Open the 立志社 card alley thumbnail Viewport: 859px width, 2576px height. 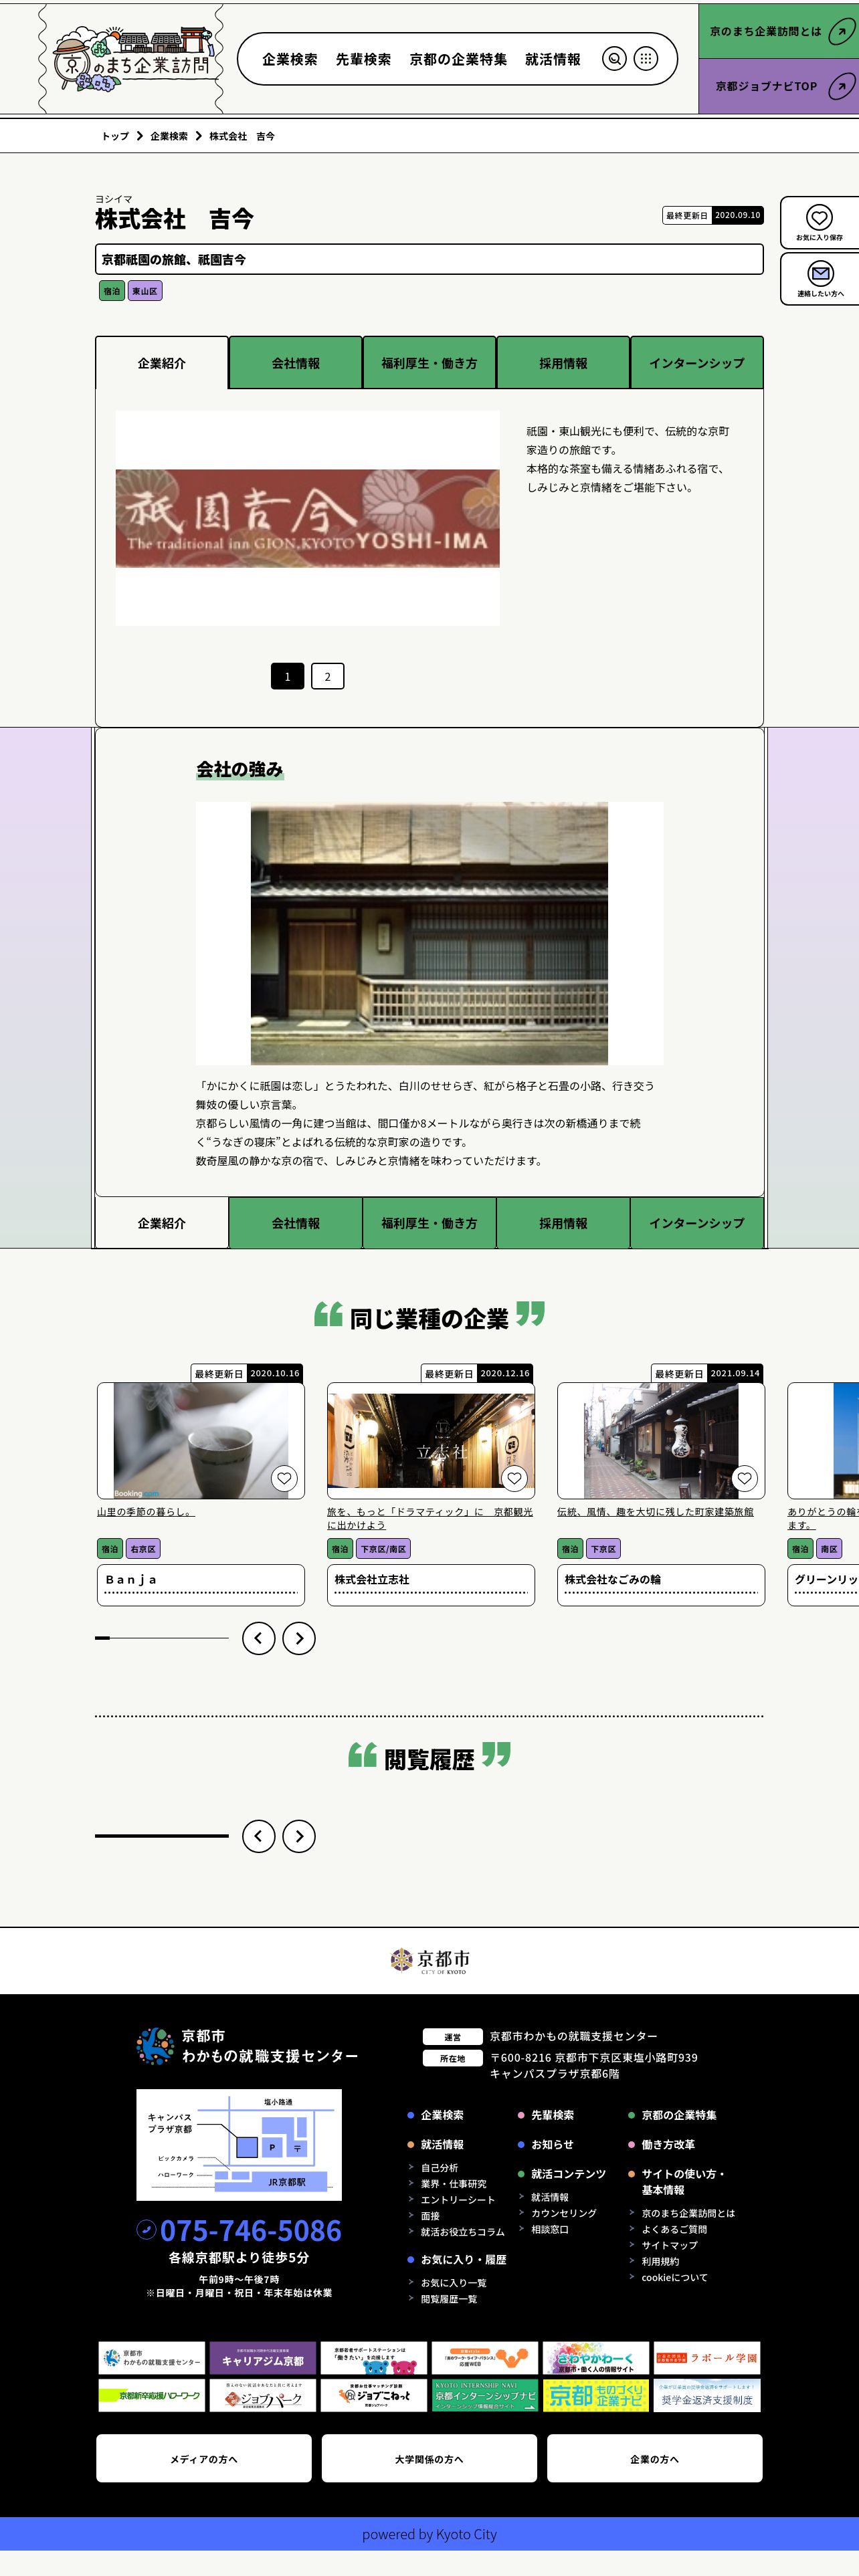[x=431, y=1440]
